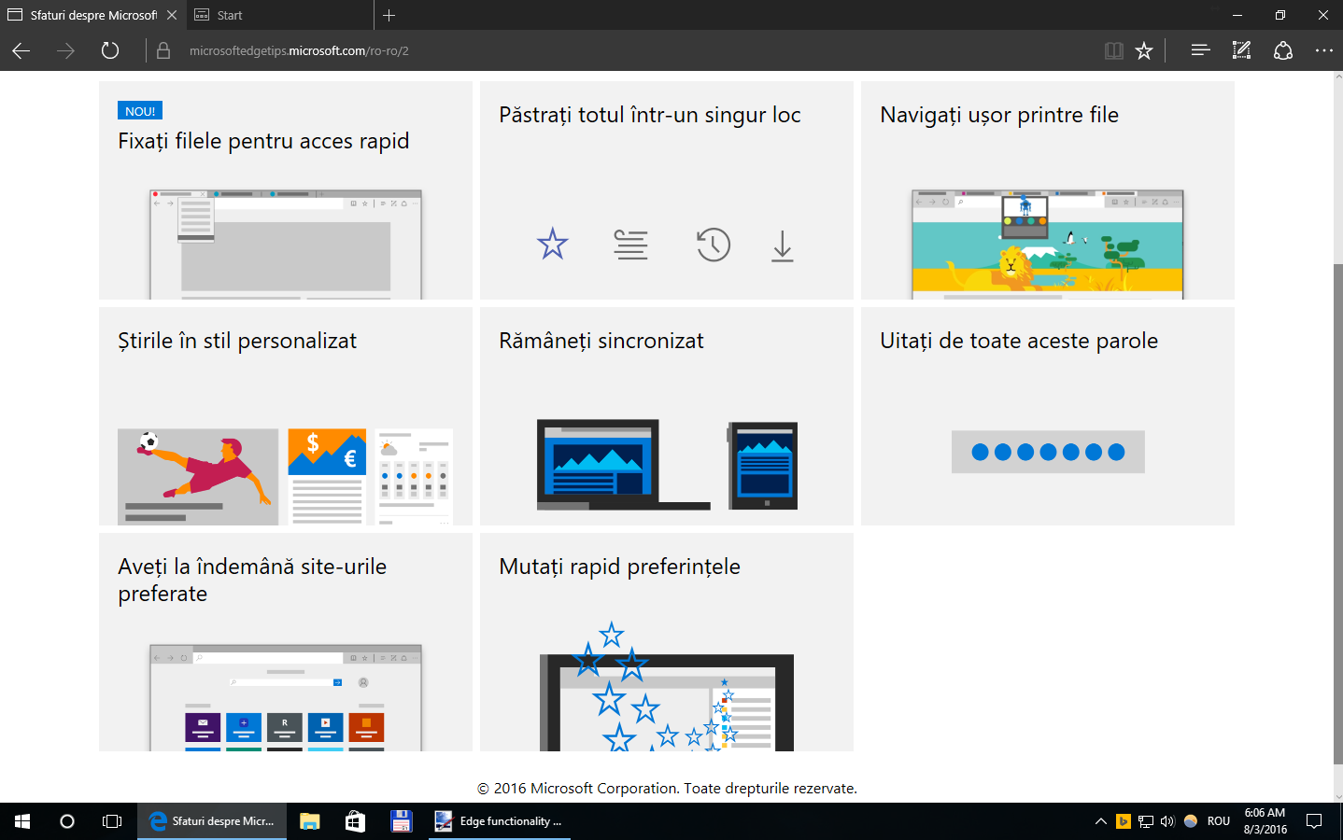Show hidden system tray icons chevron

[x=1101, y=821]
